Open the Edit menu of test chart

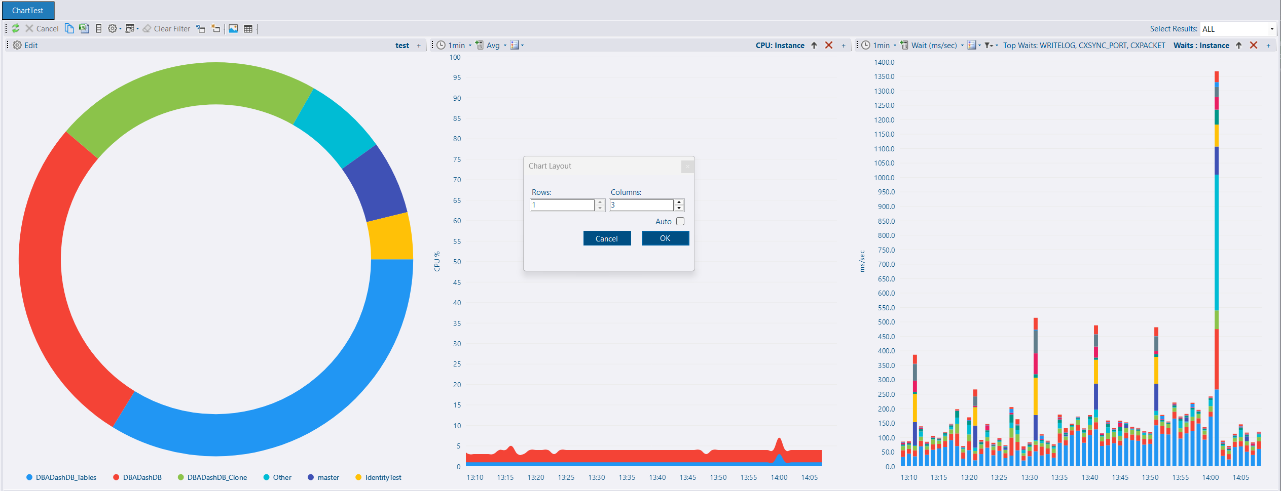pyautogui.click(x=26, y=46)
